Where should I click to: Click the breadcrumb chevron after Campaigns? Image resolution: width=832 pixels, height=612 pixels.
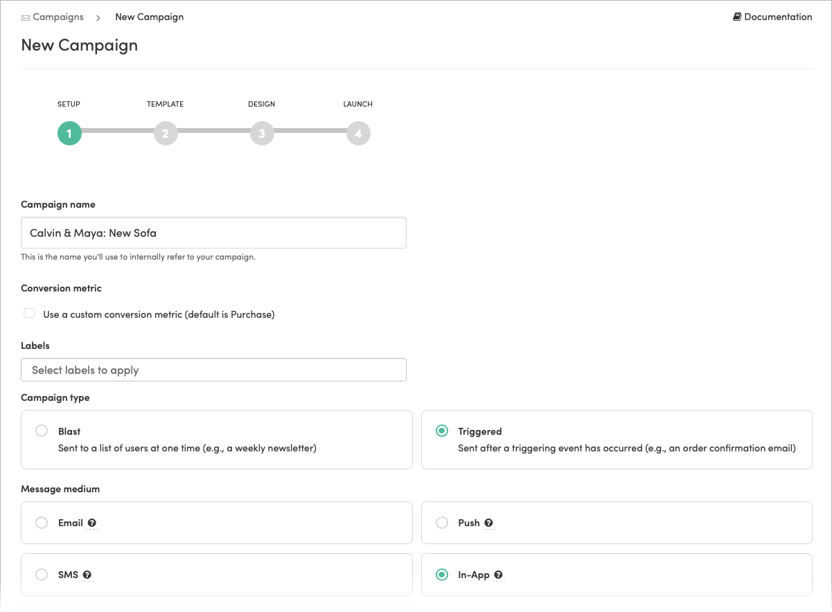pos(98,17)
